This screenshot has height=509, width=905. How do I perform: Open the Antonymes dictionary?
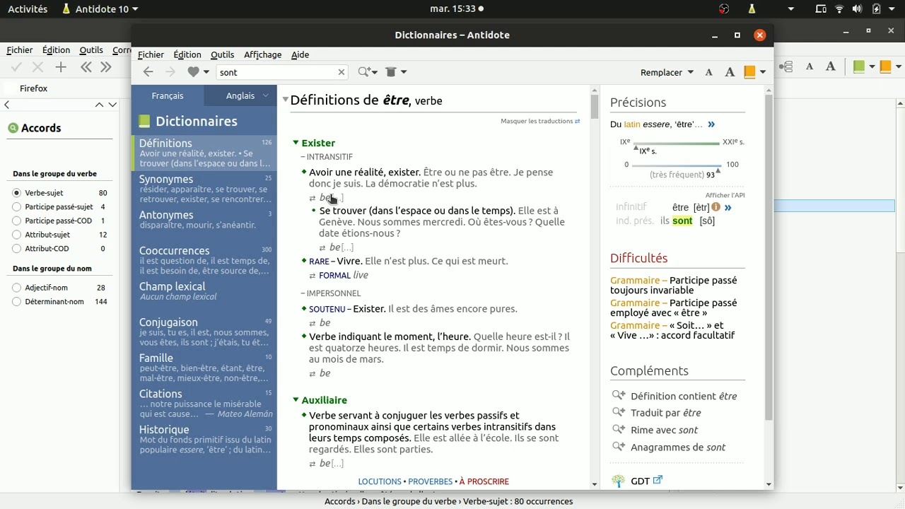[204, 220]
